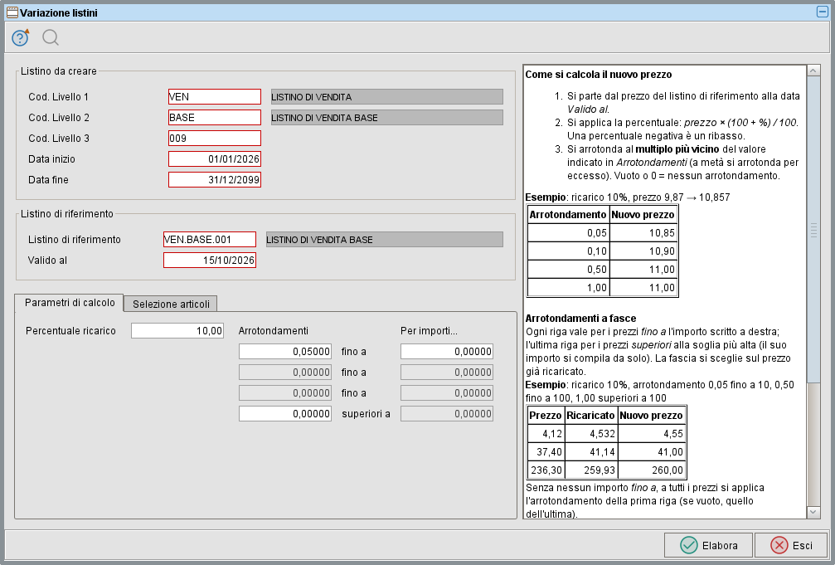Click the Listino di riferimento field VEN.BASE.001

(209, 239)
